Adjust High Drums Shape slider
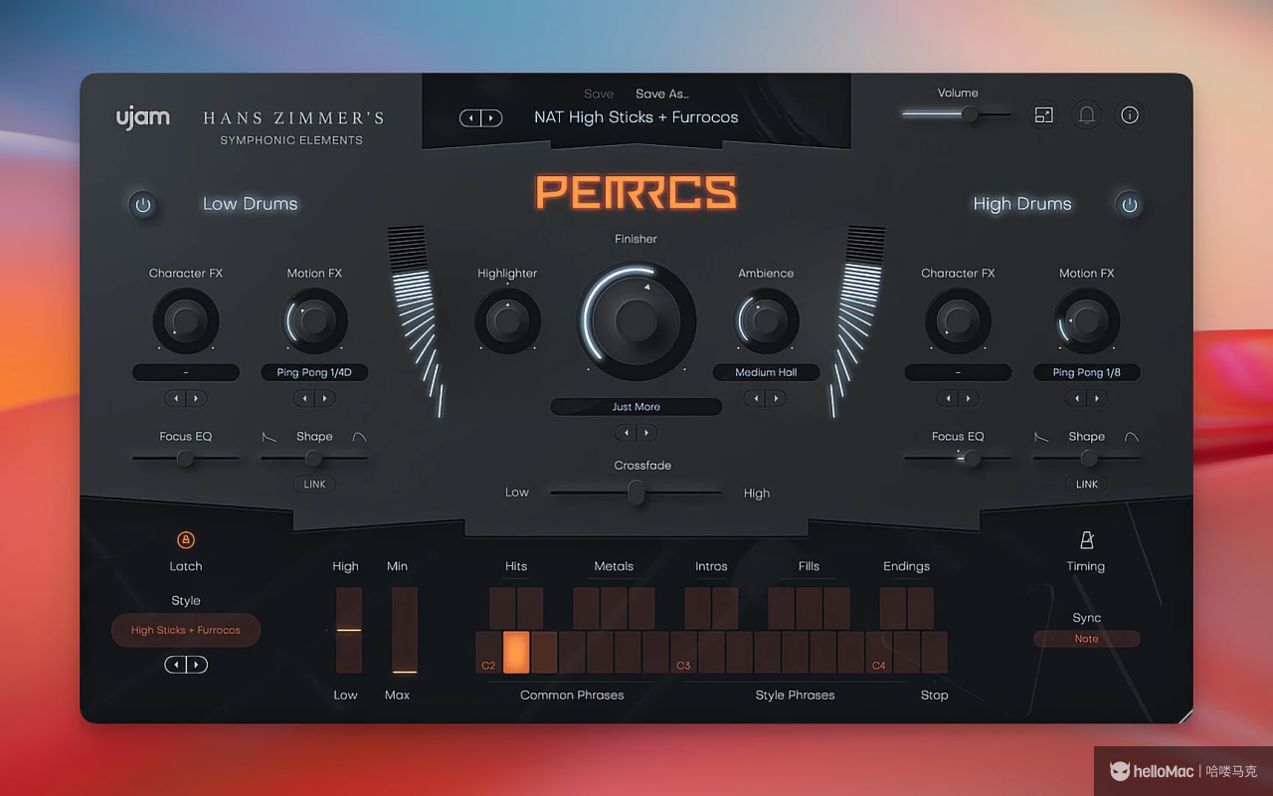Screen dimensions: 1273x796 point(1087,458)
